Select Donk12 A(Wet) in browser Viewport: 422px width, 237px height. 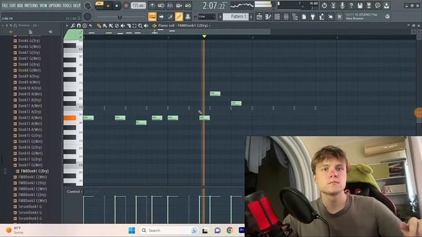(30, 118)
